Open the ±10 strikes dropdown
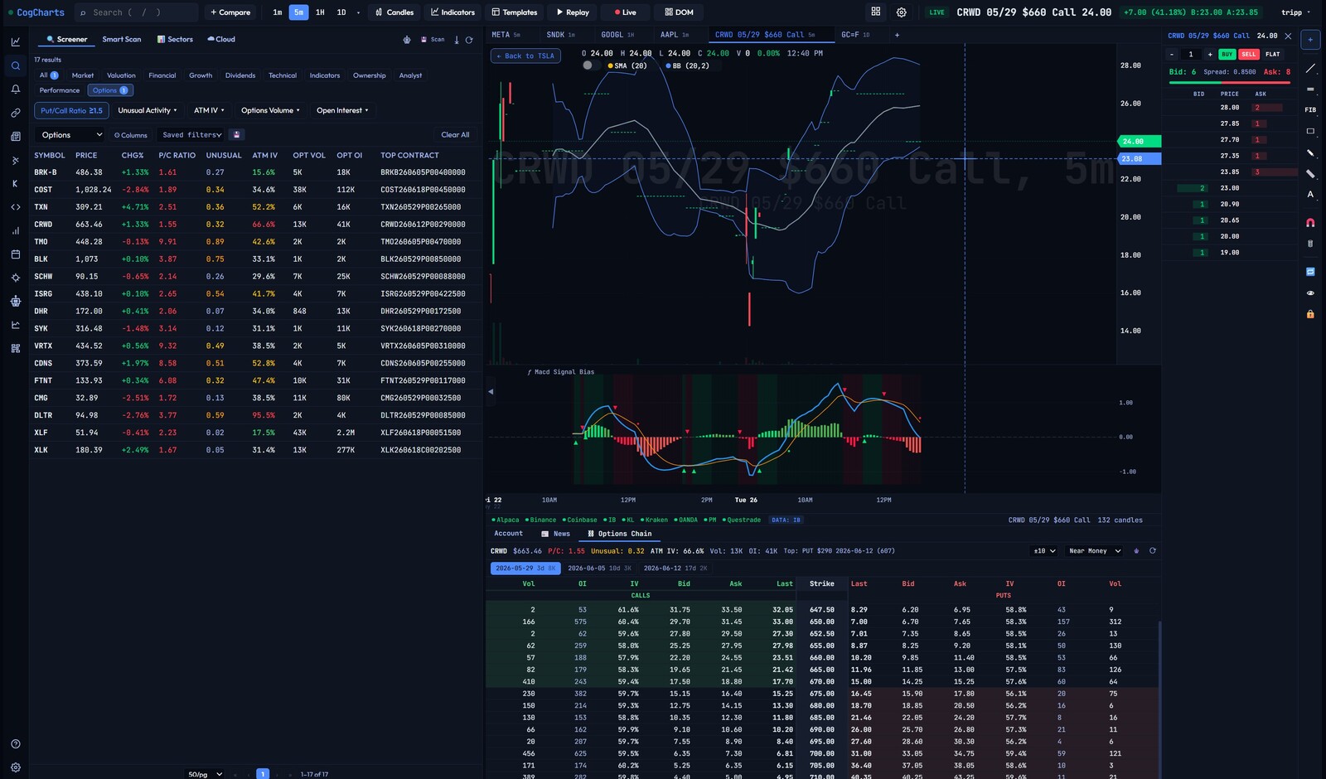Image resolution: width=1326 pixels, height=779 pixels. point(1043,551)
